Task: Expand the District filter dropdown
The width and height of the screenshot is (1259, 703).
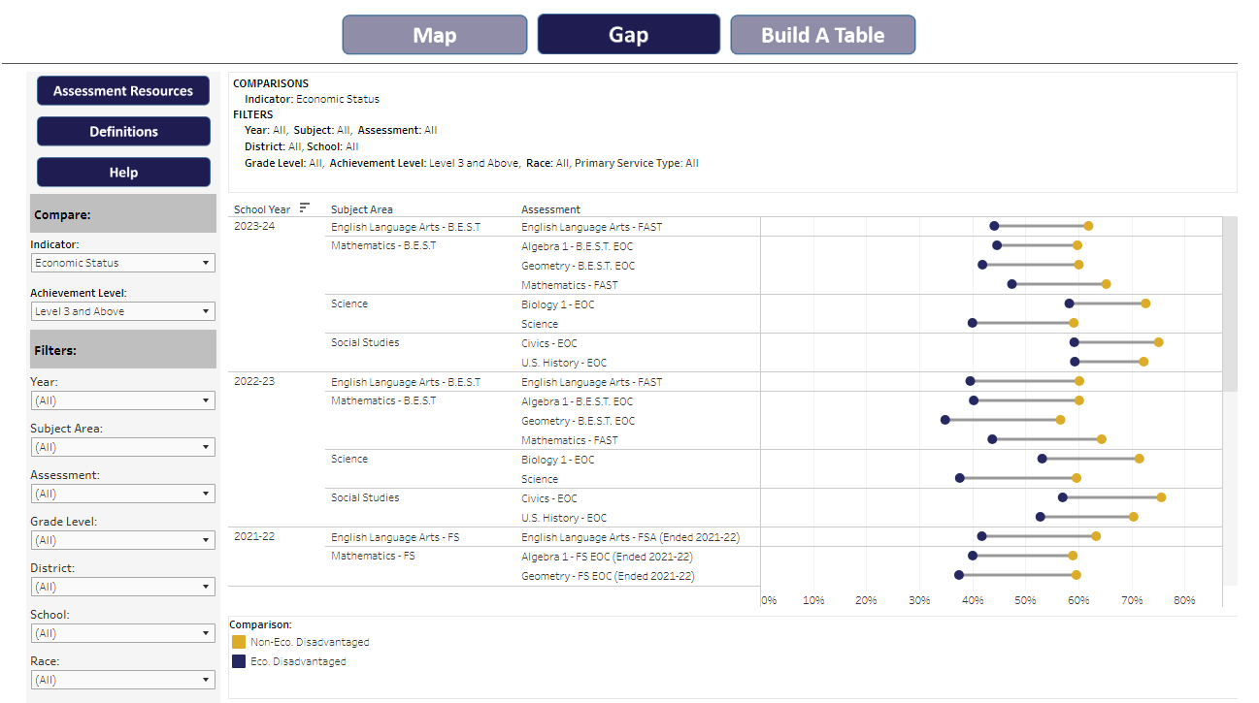Action: (x=122, y=587)
